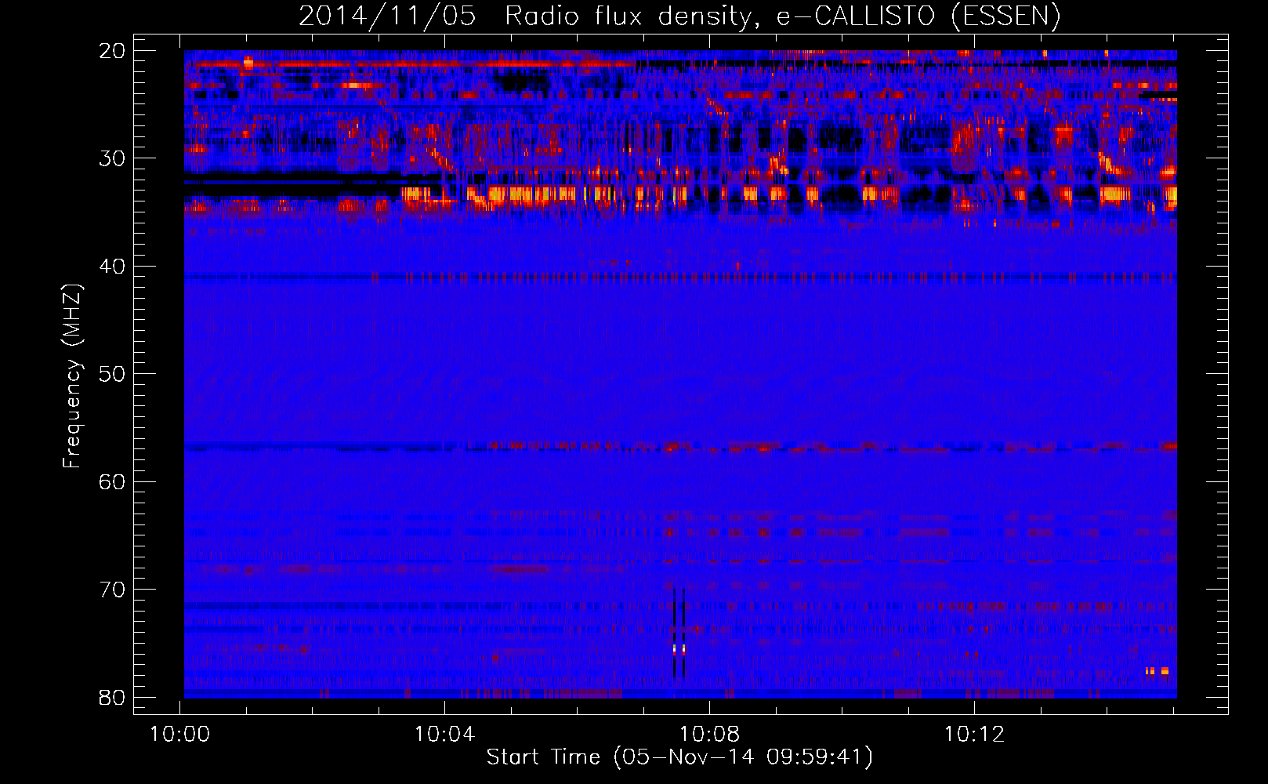Click the '50' frequency tick label
The height and width of the screenshot is (784, 1268).
112,374
